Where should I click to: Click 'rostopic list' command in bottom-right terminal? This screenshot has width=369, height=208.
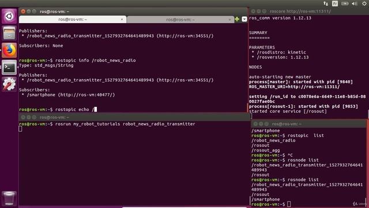[x=306, y=136]
